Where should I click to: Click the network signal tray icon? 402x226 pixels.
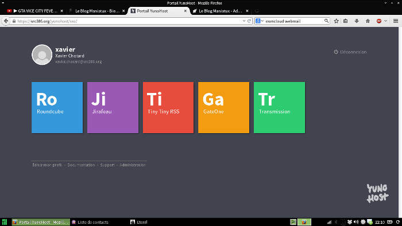coord(330,222)
